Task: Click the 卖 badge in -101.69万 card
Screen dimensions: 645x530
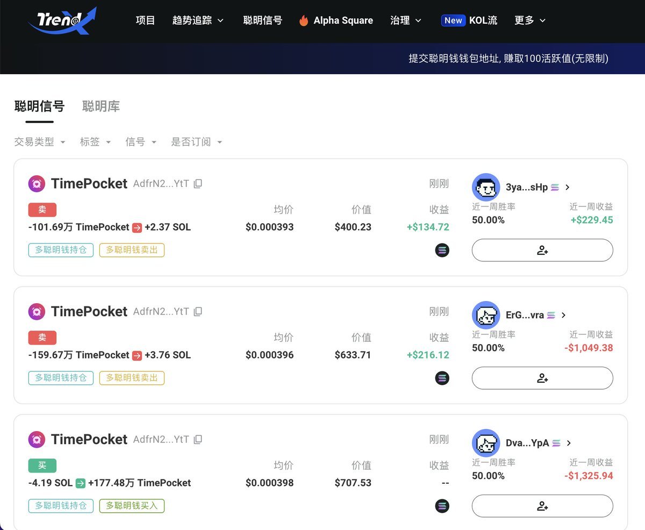Action: 42,210
